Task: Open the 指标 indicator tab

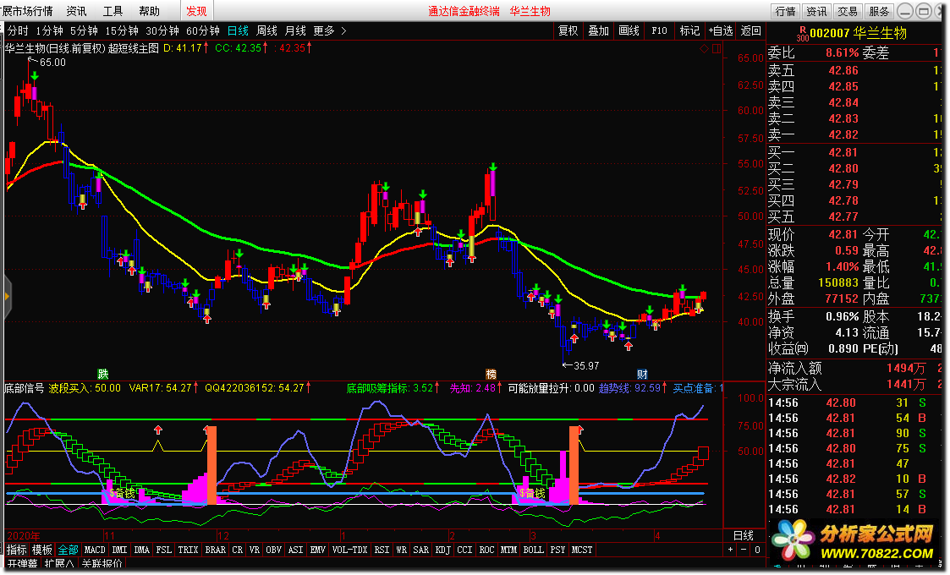Action: [17, 550]
